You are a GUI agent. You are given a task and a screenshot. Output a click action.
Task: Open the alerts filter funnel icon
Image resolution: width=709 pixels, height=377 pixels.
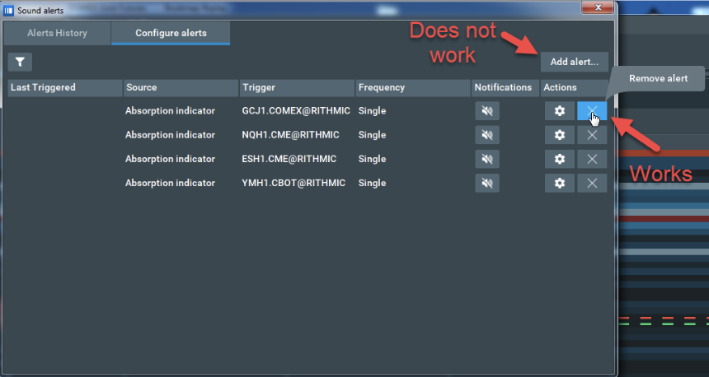[x=20, y=62]
